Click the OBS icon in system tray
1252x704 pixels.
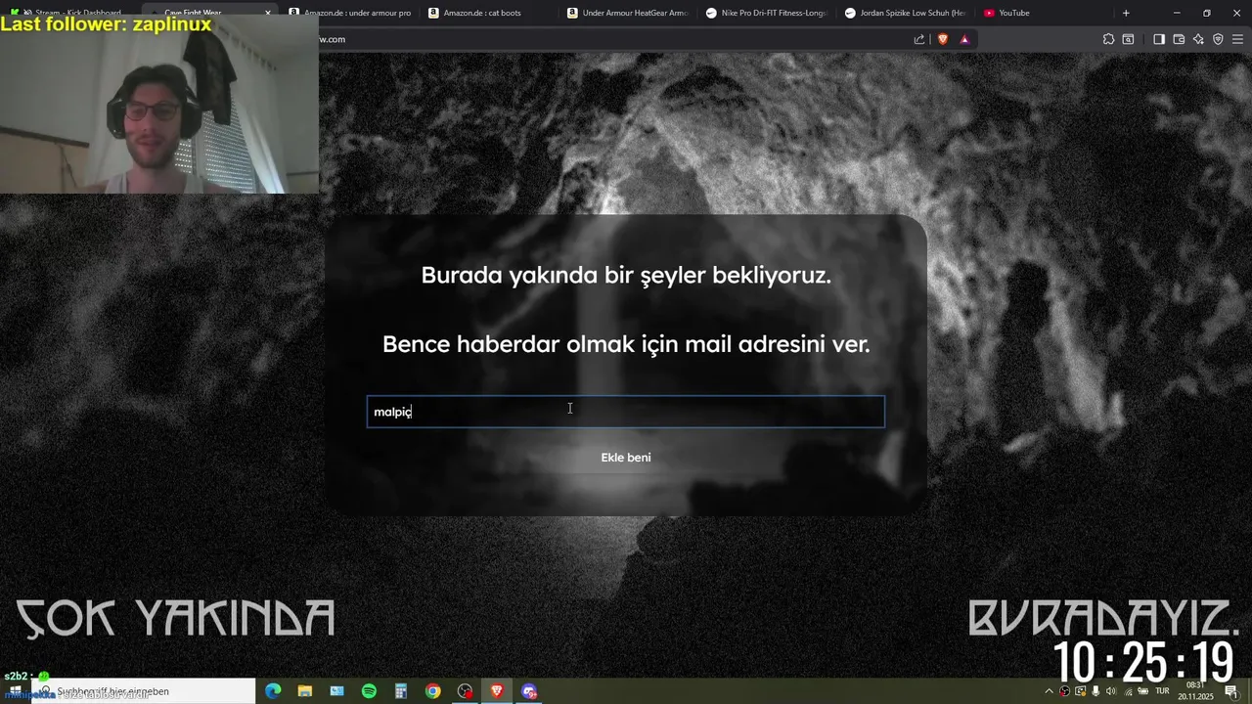coord(1064,691)
